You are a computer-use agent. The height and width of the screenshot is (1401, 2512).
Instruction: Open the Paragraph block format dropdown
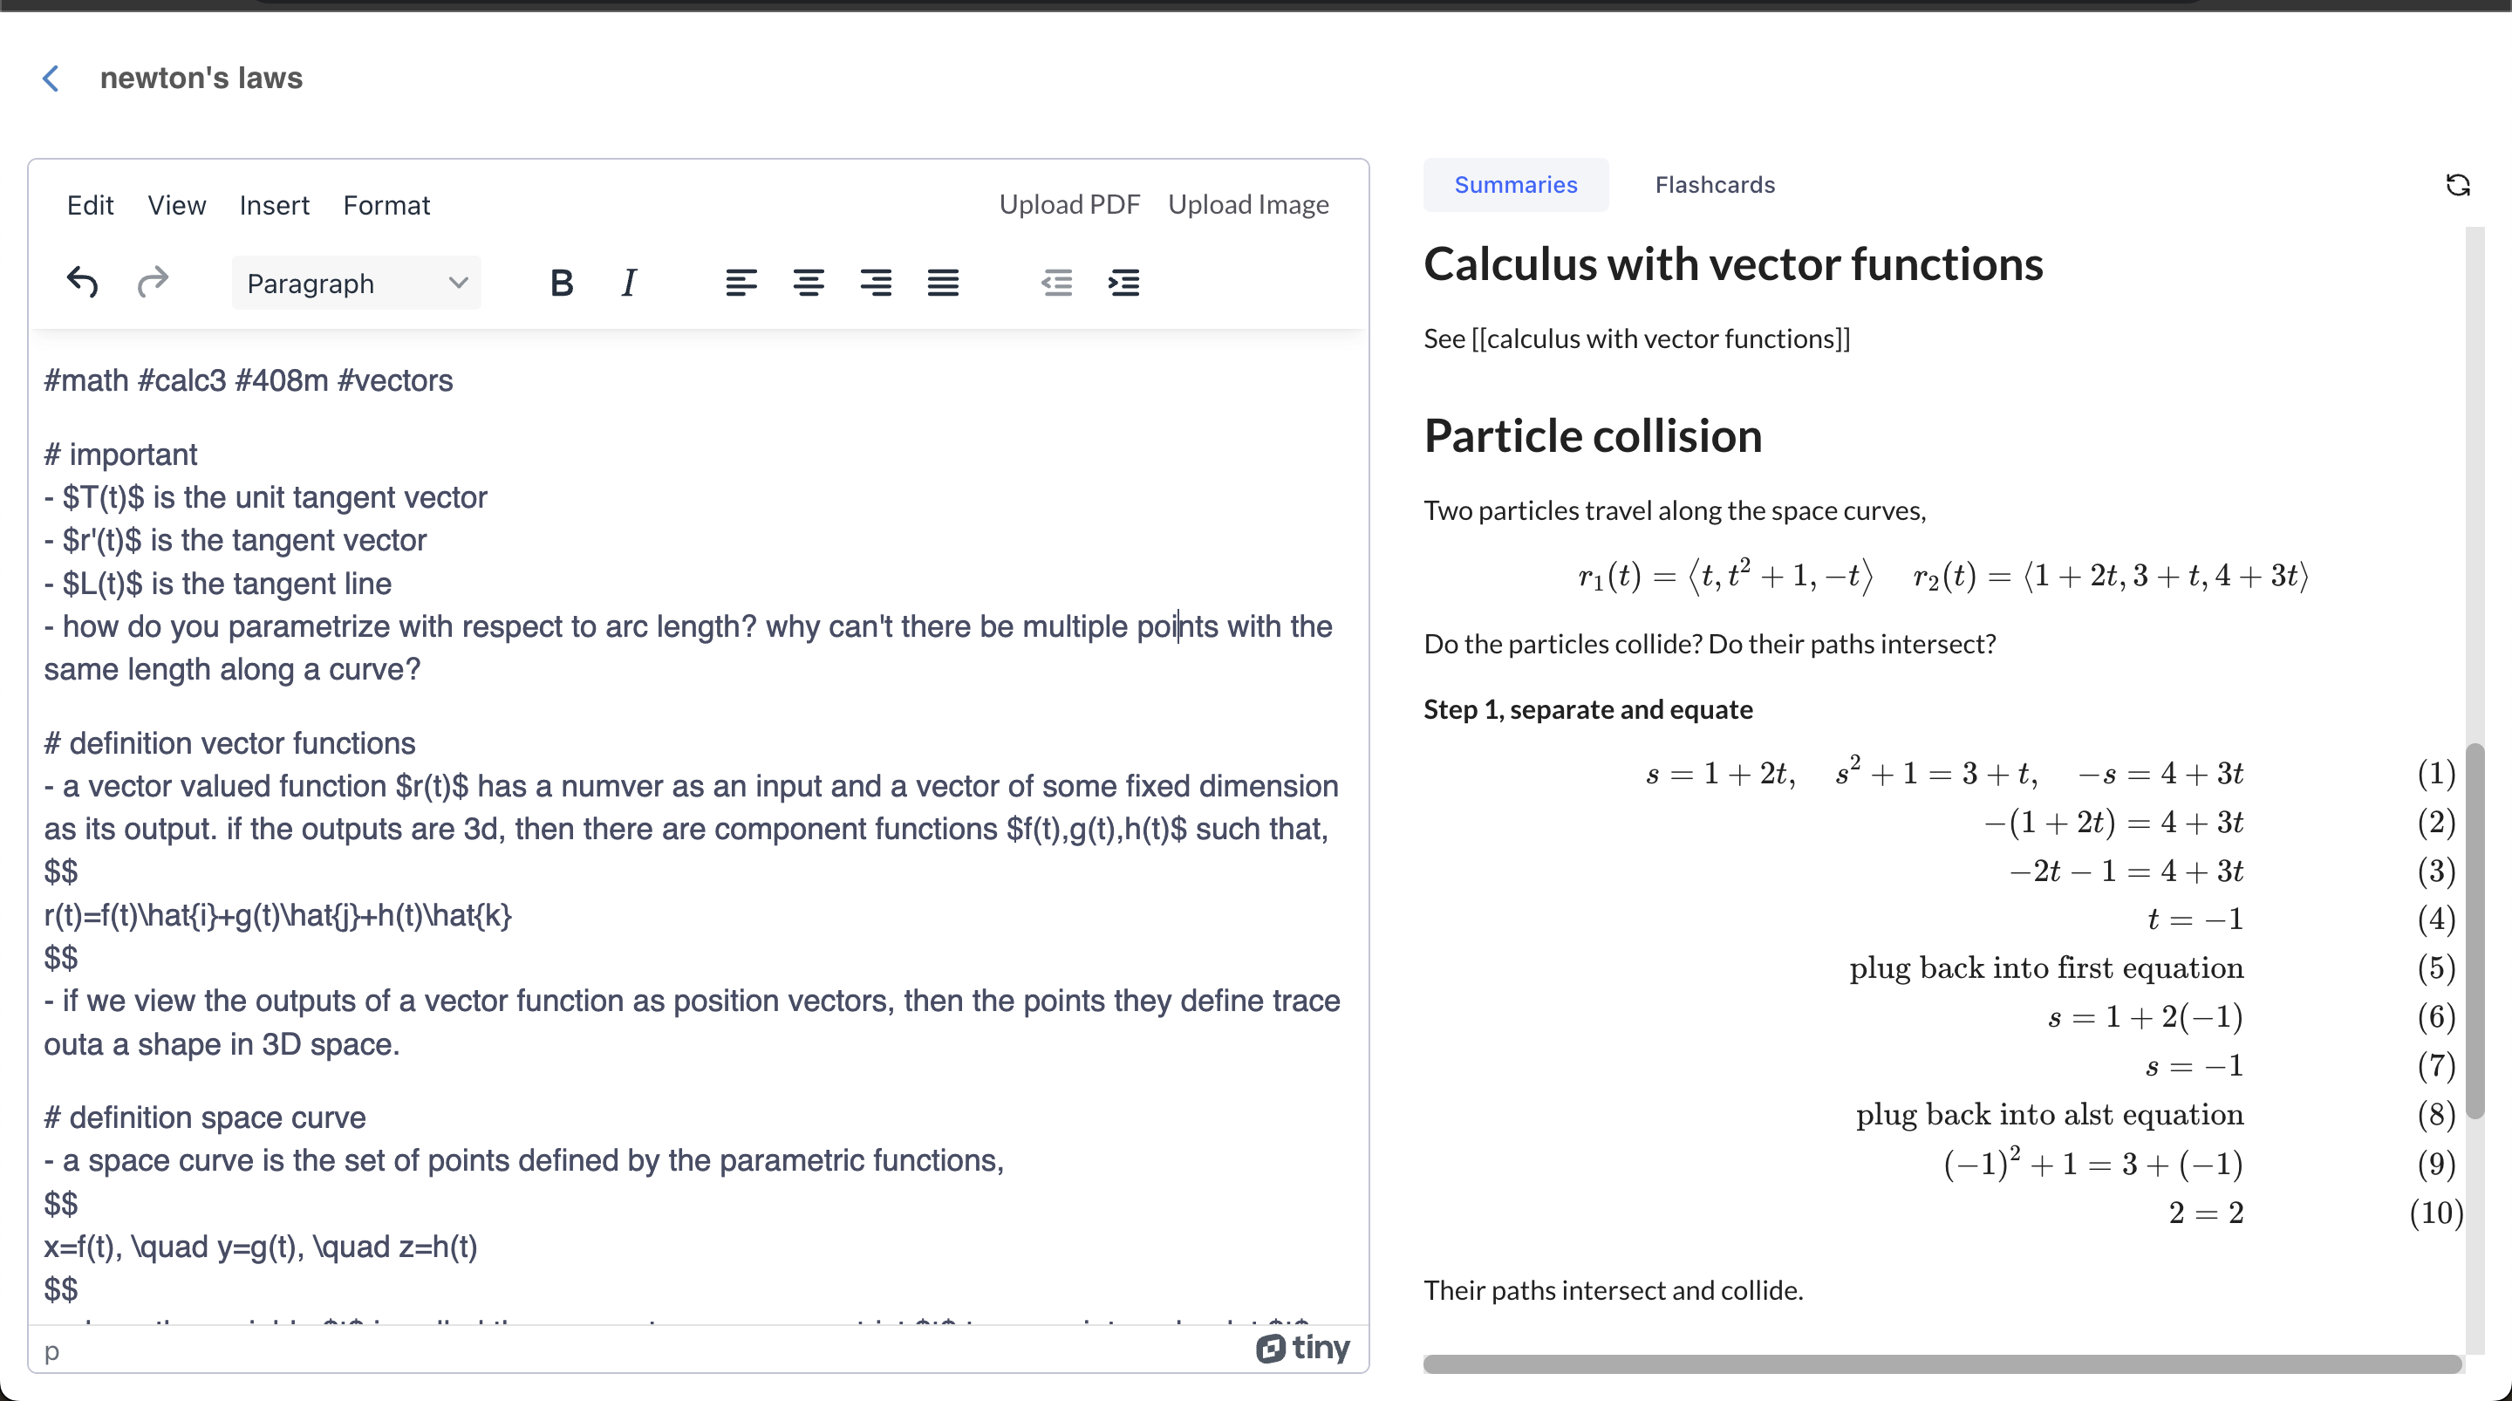click(x=357, y=283)
